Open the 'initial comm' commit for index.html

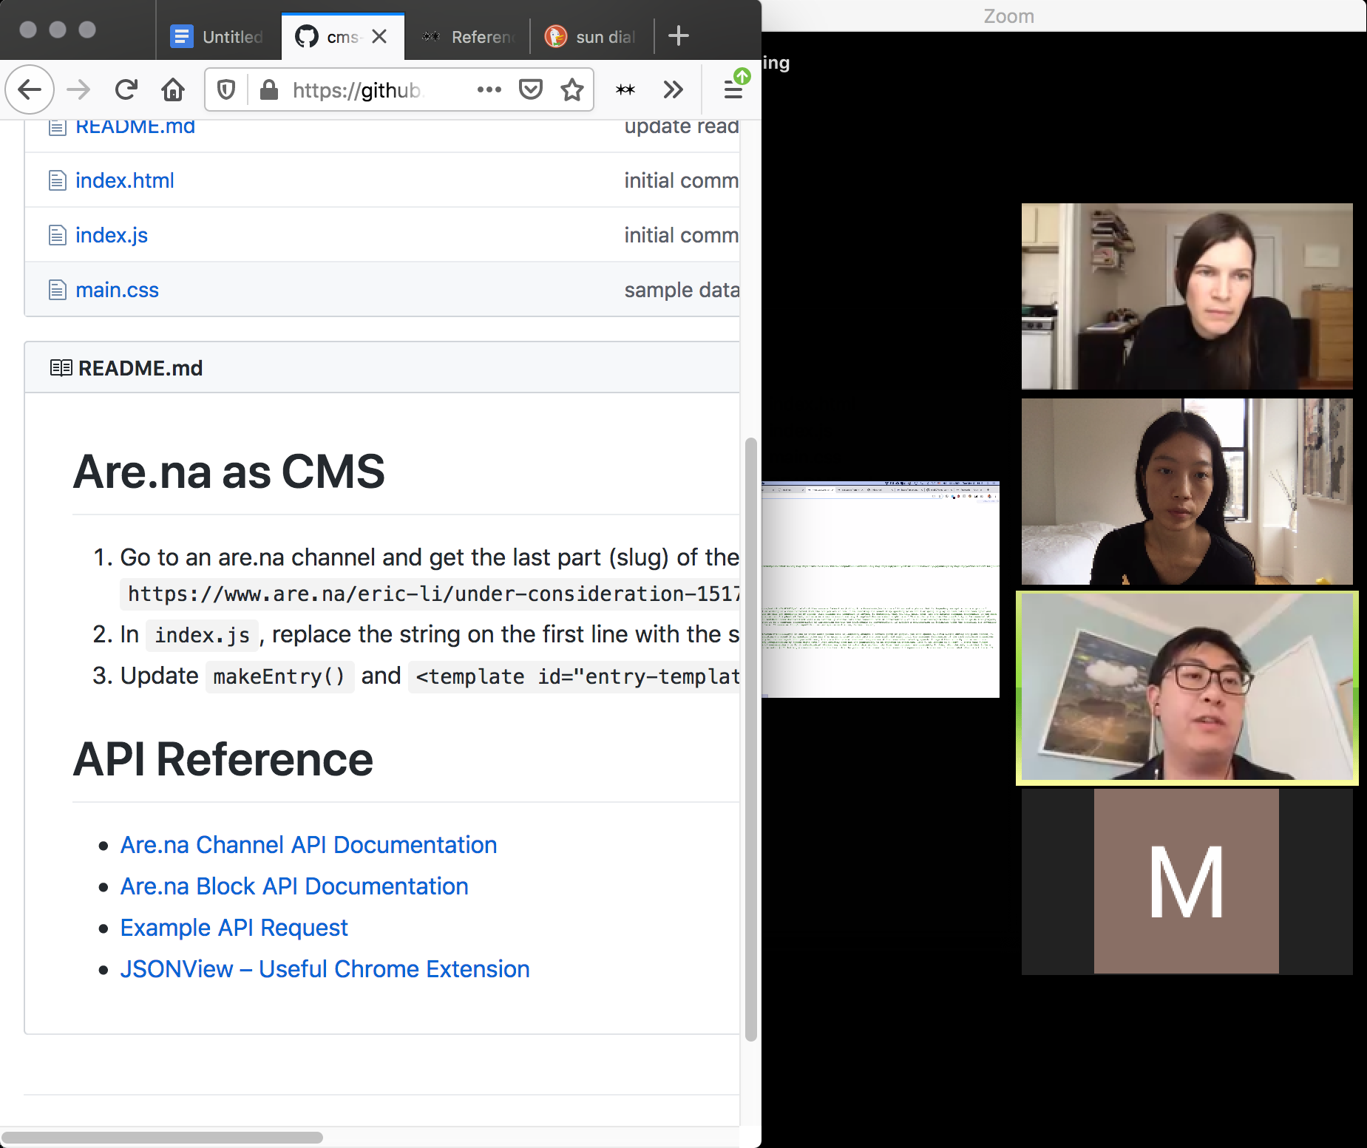click(x=681, y=180)
